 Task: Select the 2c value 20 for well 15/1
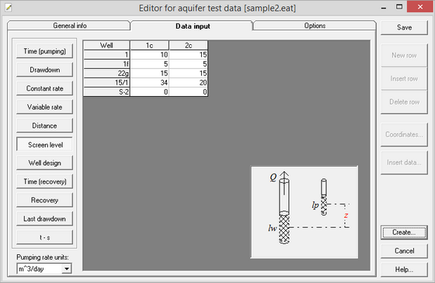point(188,82)
